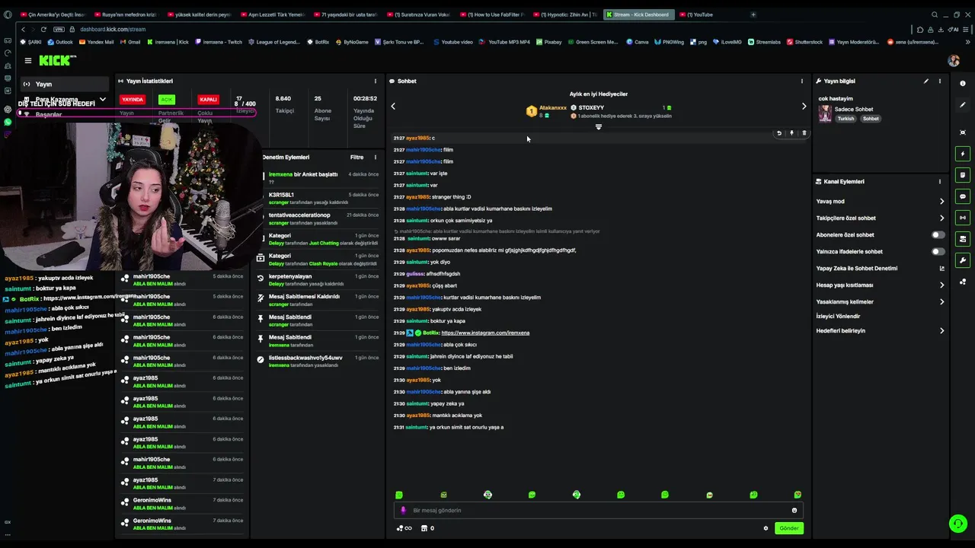Switch to Stream - Kick Dashboard tab
Viewport: 975px width, 548px height.
point(638,14)
